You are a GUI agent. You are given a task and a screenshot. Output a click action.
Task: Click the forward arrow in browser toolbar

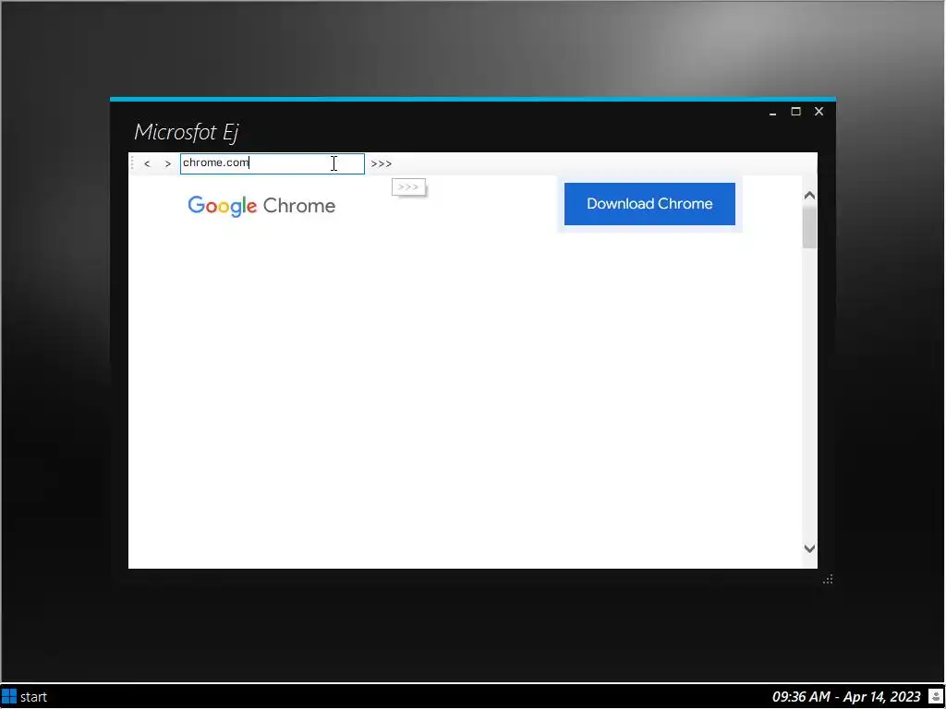pyautogui.click(x=168, y=164)
